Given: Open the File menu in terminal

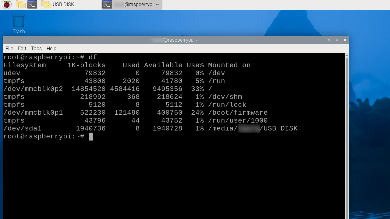Looking at the screenshot, I should click(x=9, y=48).
